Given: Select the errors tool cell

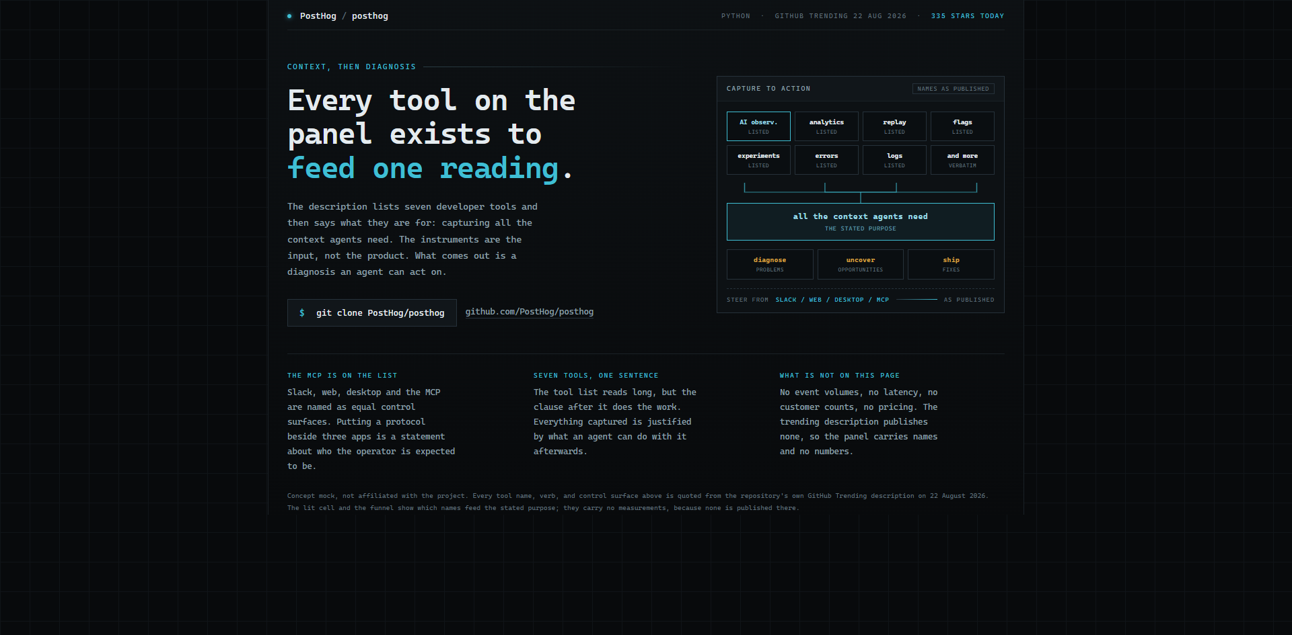Looking at the screenshot, I should 826,160.
